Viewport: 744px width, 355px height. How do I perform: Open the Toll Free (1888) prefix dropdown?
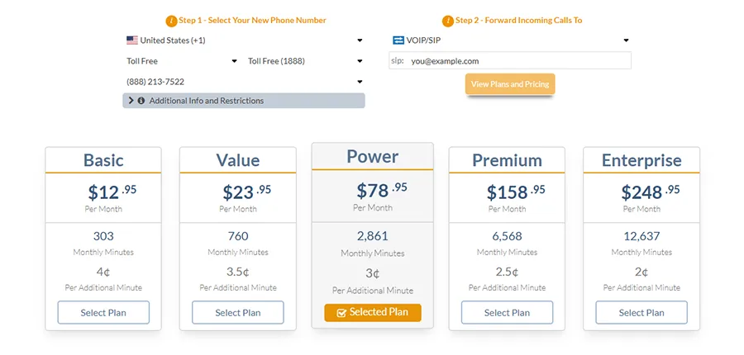click(305, 61)
